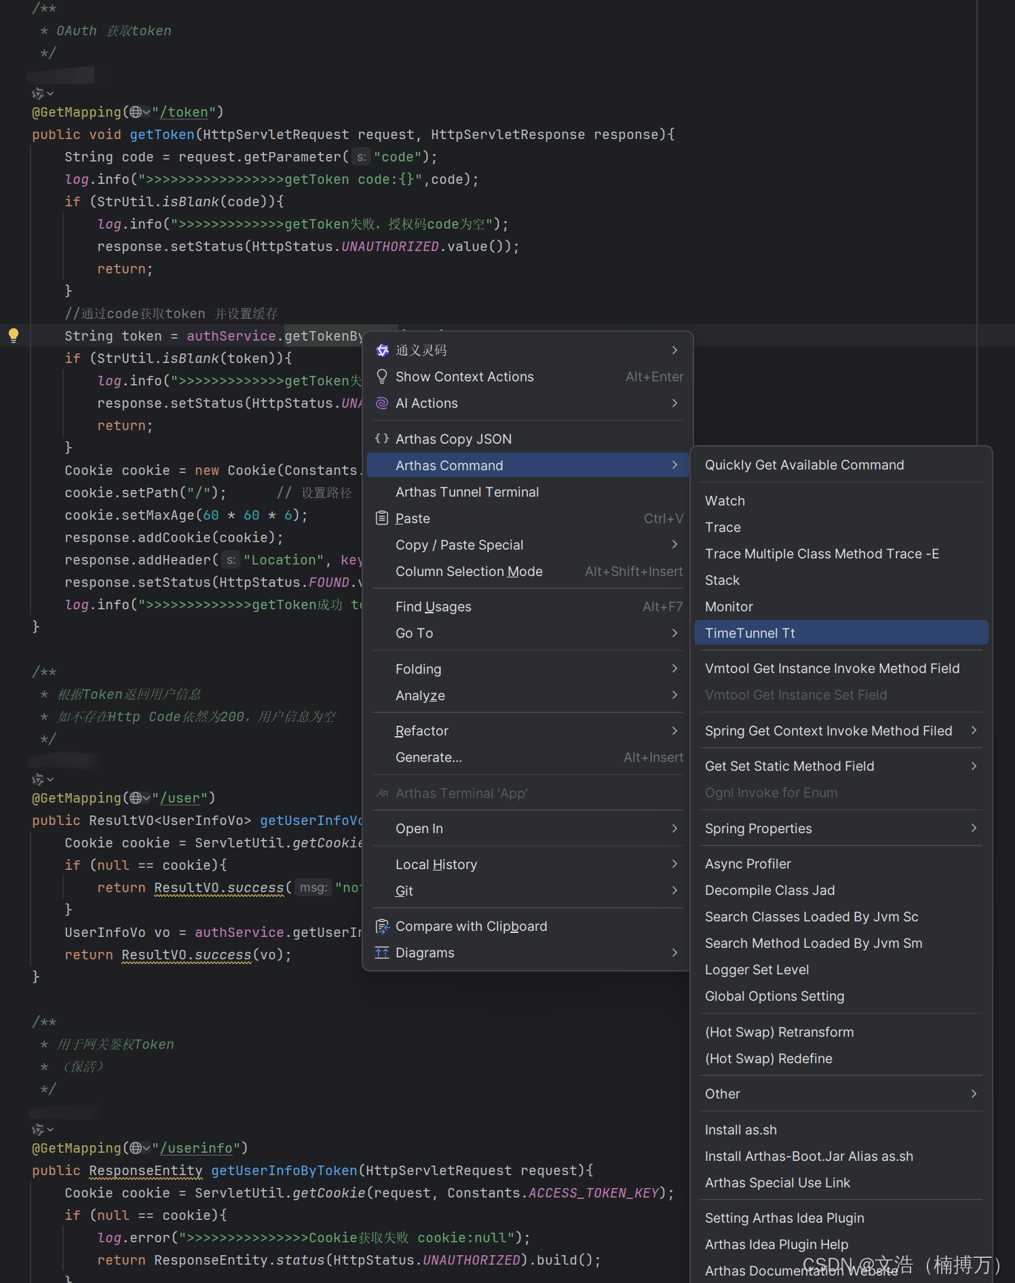The image size is (1015, 1283).
Task: Open Arthas Idea Plugin Help
Action: coord(841,1244)
